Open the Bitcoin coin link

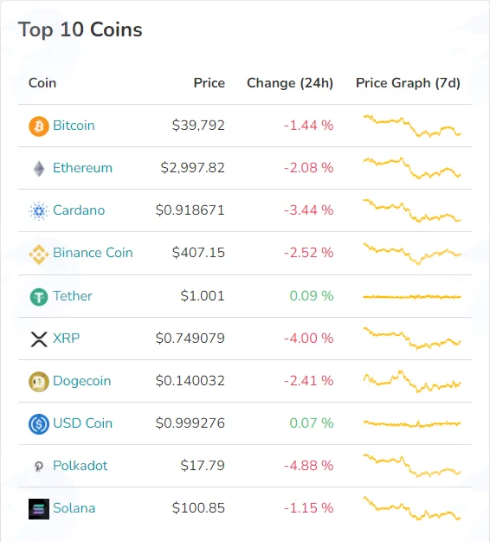(x=74, y=126)
